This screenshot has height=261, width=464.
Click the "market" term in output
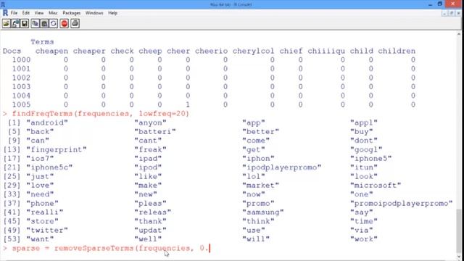(x=261, y=186)
